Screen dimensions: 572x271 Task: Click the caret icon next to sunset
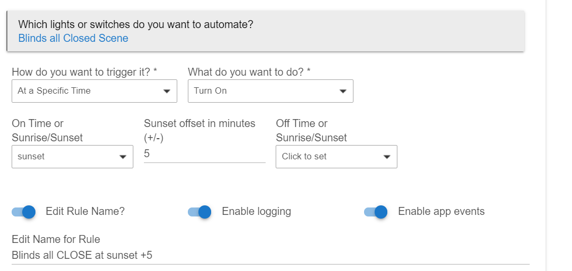pos(123,157)
